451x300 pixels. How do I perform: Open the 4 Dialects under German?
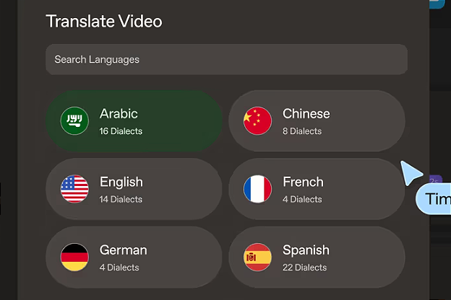click(x=119, y=268)
